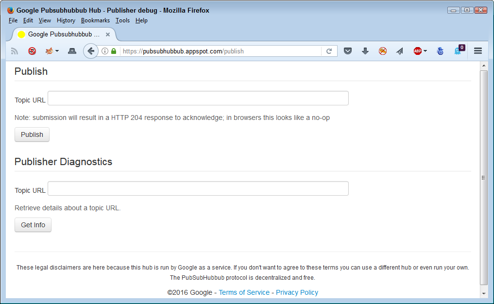Viewport: 494px width, 304px height.
Task: Reload the page with refresh icon
Action: click(329, 51)
